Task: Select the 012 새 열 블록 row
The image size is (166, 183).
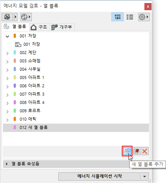Action: tap(76, 128)
